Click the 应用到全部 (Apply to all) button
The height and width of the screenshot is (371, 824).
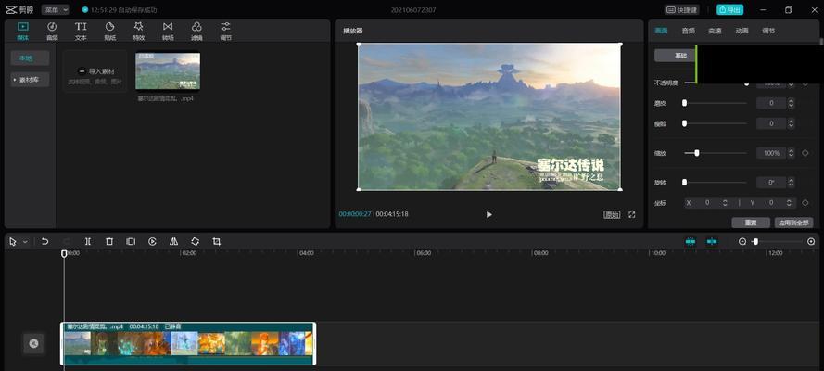point(793,223)
